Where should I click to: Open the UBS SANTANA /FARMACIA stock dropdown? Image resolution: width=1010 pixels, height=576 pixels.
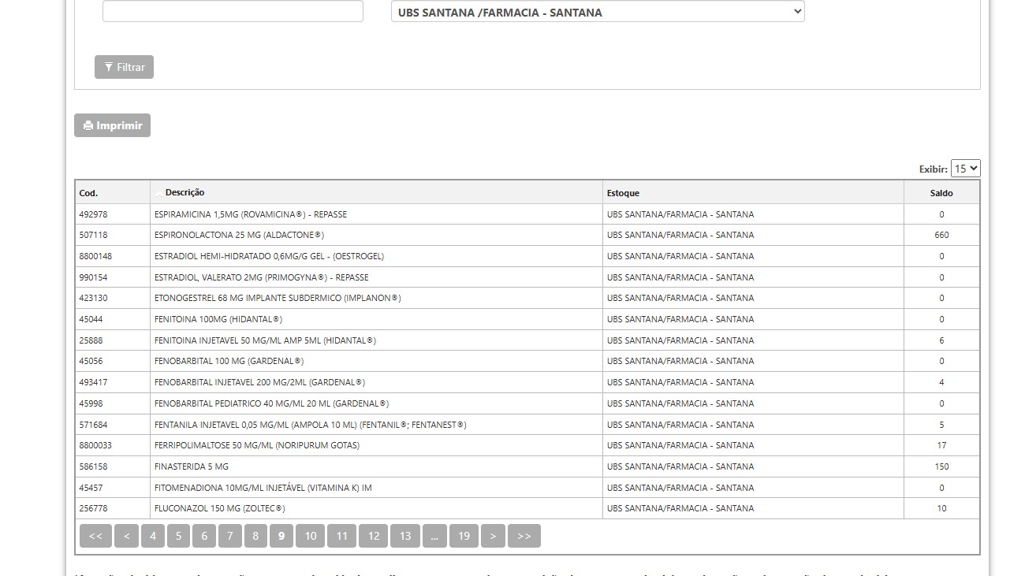(x=597, y=12)
